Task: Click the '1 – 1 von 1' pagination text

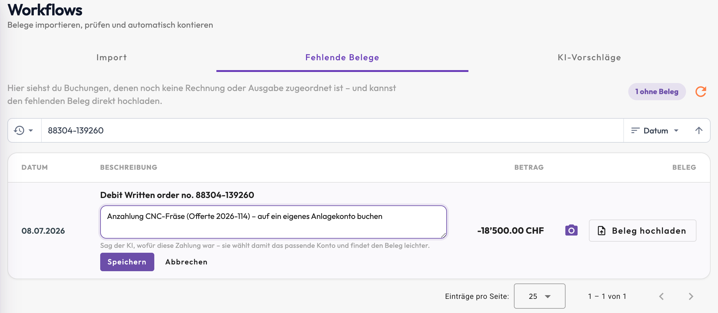Action: [x=607, y=296]
